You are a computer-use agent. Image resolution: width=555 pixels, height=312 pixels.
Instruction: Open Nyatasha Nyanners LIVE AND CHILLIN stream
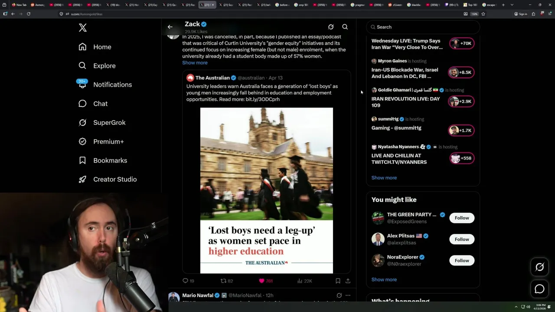pyautogui.click(x=399, y=159)
